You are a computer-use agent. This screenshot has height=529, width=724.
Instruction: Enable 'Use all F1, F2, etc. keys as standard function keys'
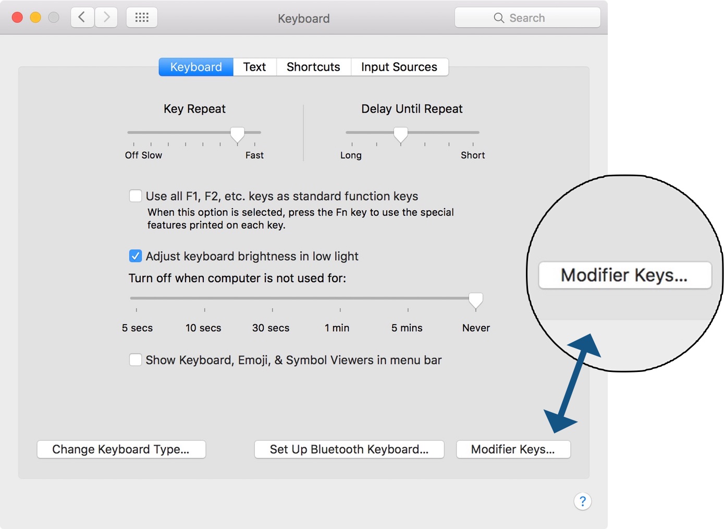coord(135,196)
